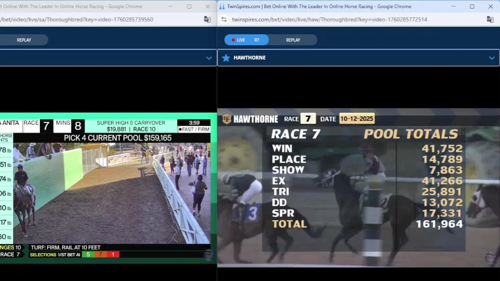Close the right Chrome window
The height and width of the screenshot is (281, 500).
pos(491,6)
